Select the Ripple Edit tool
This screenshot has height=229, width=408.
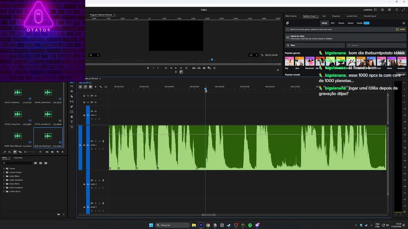72,91
